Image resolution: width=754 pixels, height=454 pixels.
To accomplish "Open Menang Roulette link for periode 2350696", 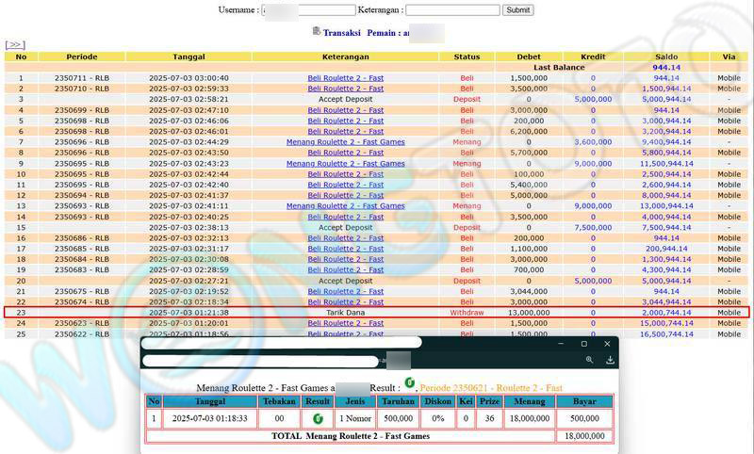I will (x=345, y=142).
